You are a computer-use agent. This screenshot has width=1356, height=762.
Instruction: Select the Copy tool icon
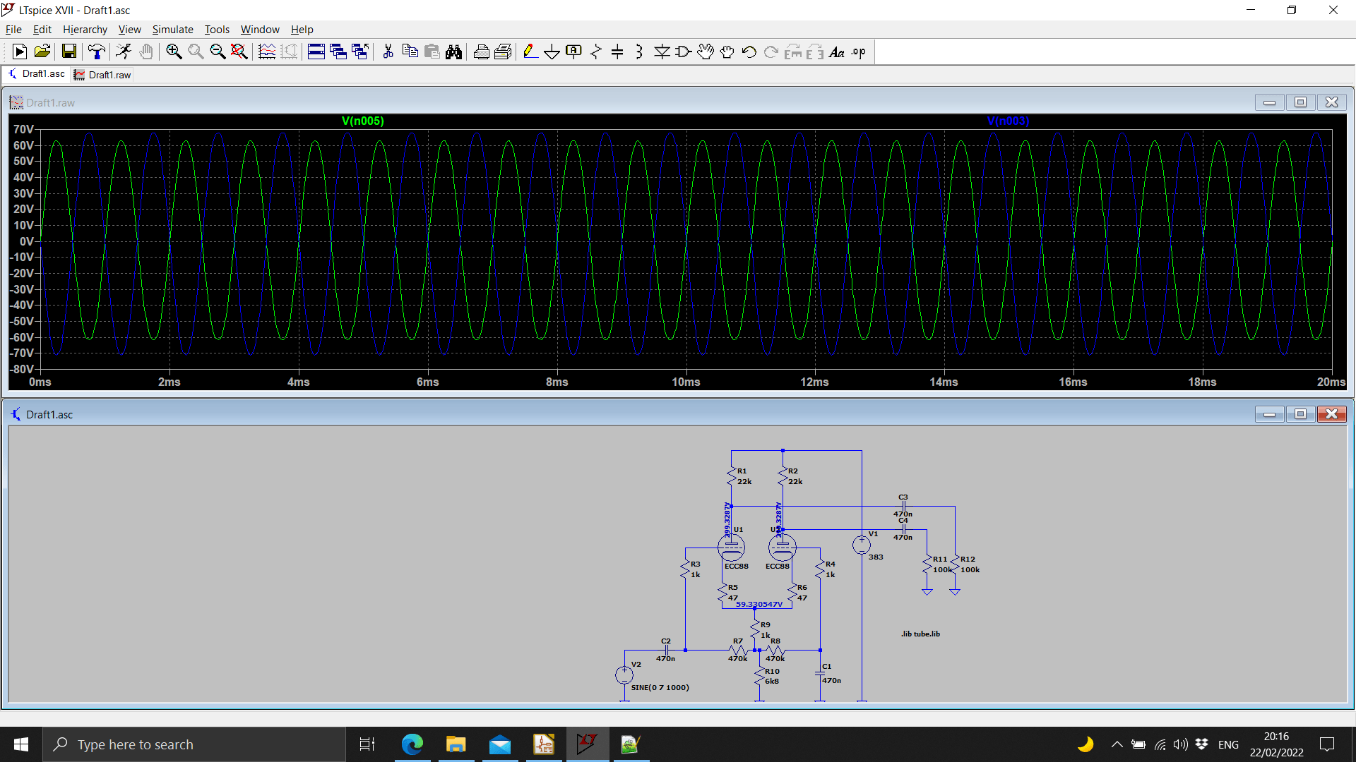(x=410, y=52)
